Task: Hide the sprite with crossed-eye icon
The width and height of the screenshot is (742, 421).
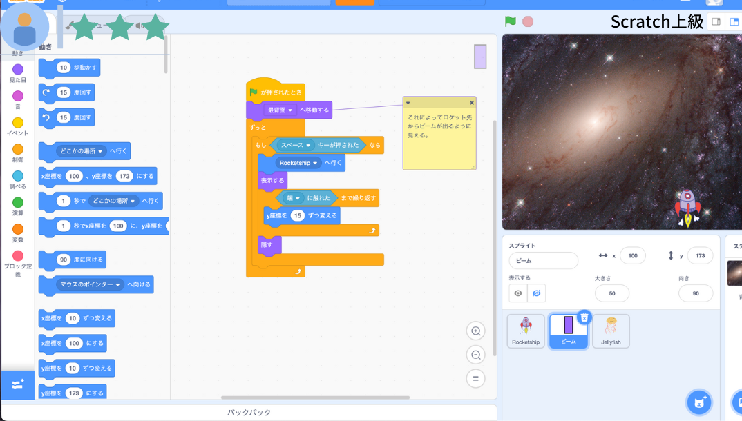Action: click(536, 293)
